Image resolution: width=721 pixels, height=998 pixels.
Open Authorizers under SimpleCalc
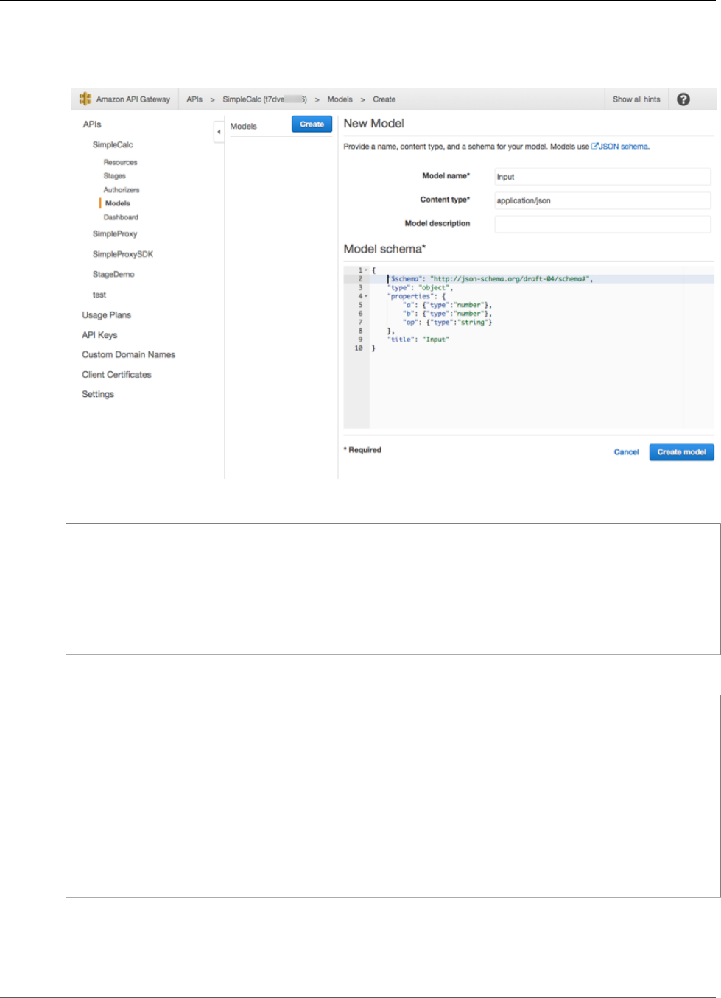pos(122,190)
